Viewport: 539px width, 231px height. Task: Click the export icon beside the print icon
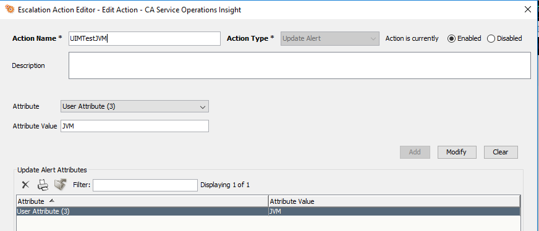(60, 185)
